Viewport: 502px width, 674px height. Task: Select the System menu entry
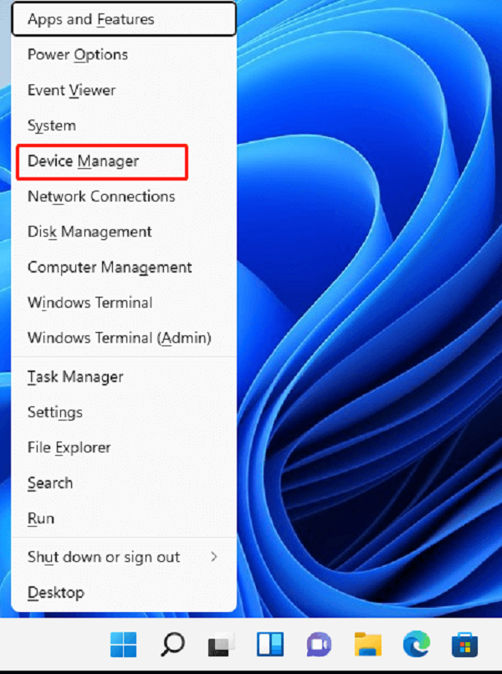pyautogui.click(x=52, y=125)
